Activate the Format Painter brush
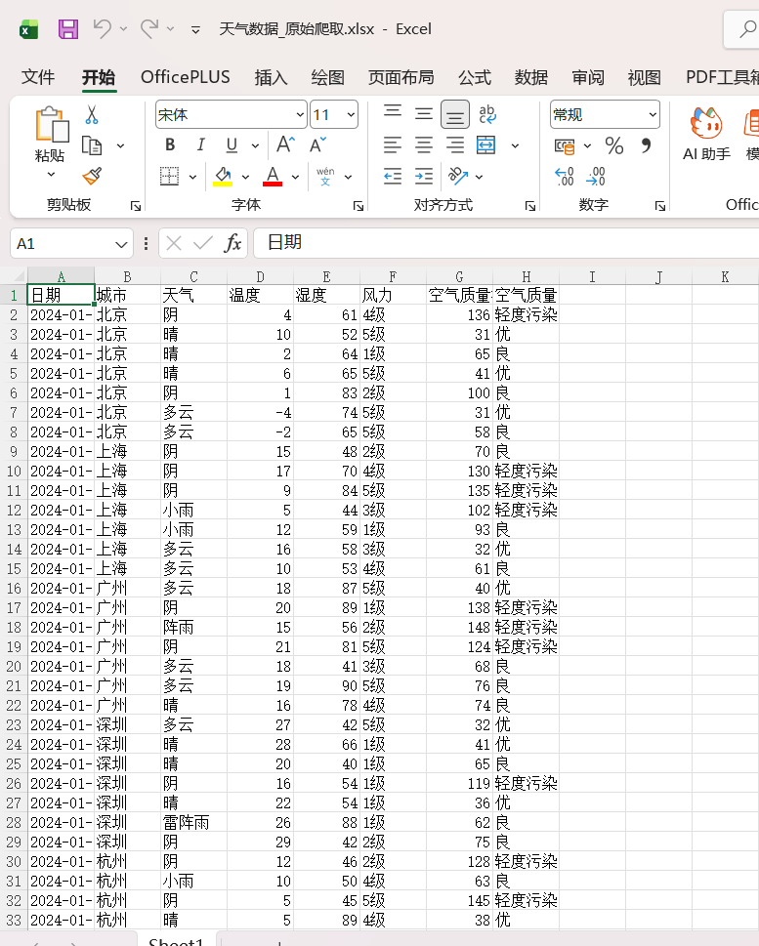This screenshot has width=759, height=946. coord(92,176)
